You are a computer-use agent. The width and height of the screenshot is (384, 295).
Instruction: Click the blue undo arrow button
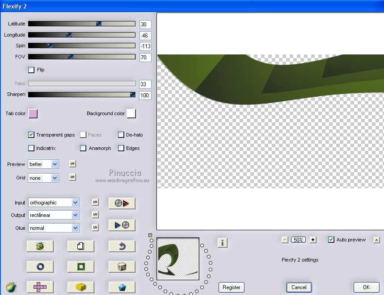click(122, 246)
